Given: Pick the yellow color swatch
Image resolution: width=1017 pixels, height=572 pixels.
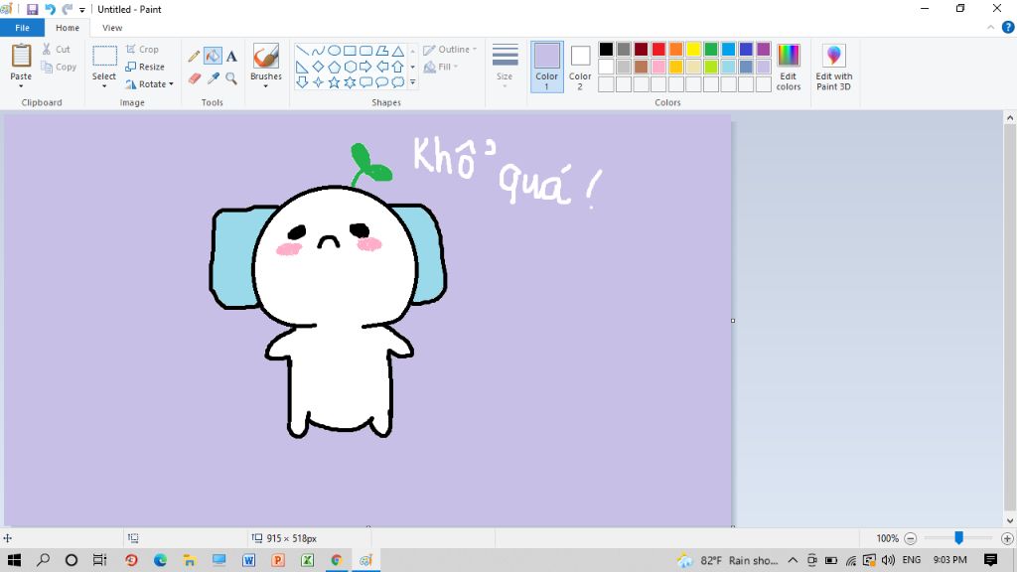Looking at the screenshot, I should pos(693,50).
